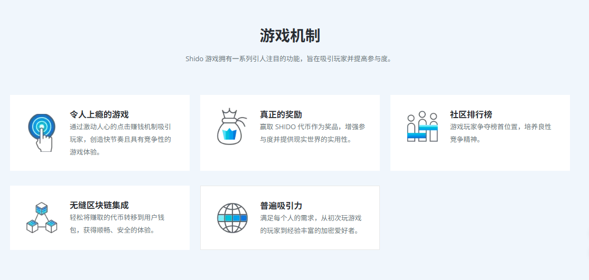Click the text line ending with 加密爱好者
The height and width of the screenshot is (280, 589).
click(x=310, y=230)
